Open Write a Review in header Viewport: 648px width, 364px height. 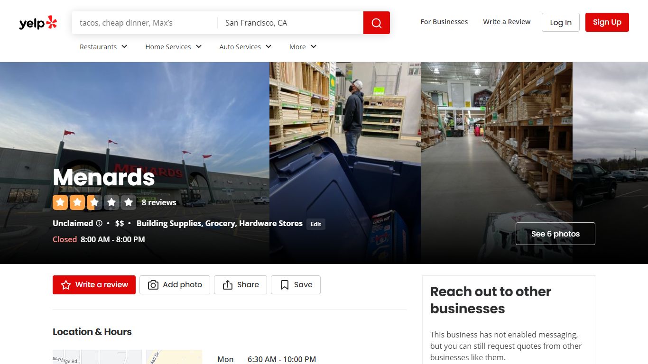click(507, 22)
